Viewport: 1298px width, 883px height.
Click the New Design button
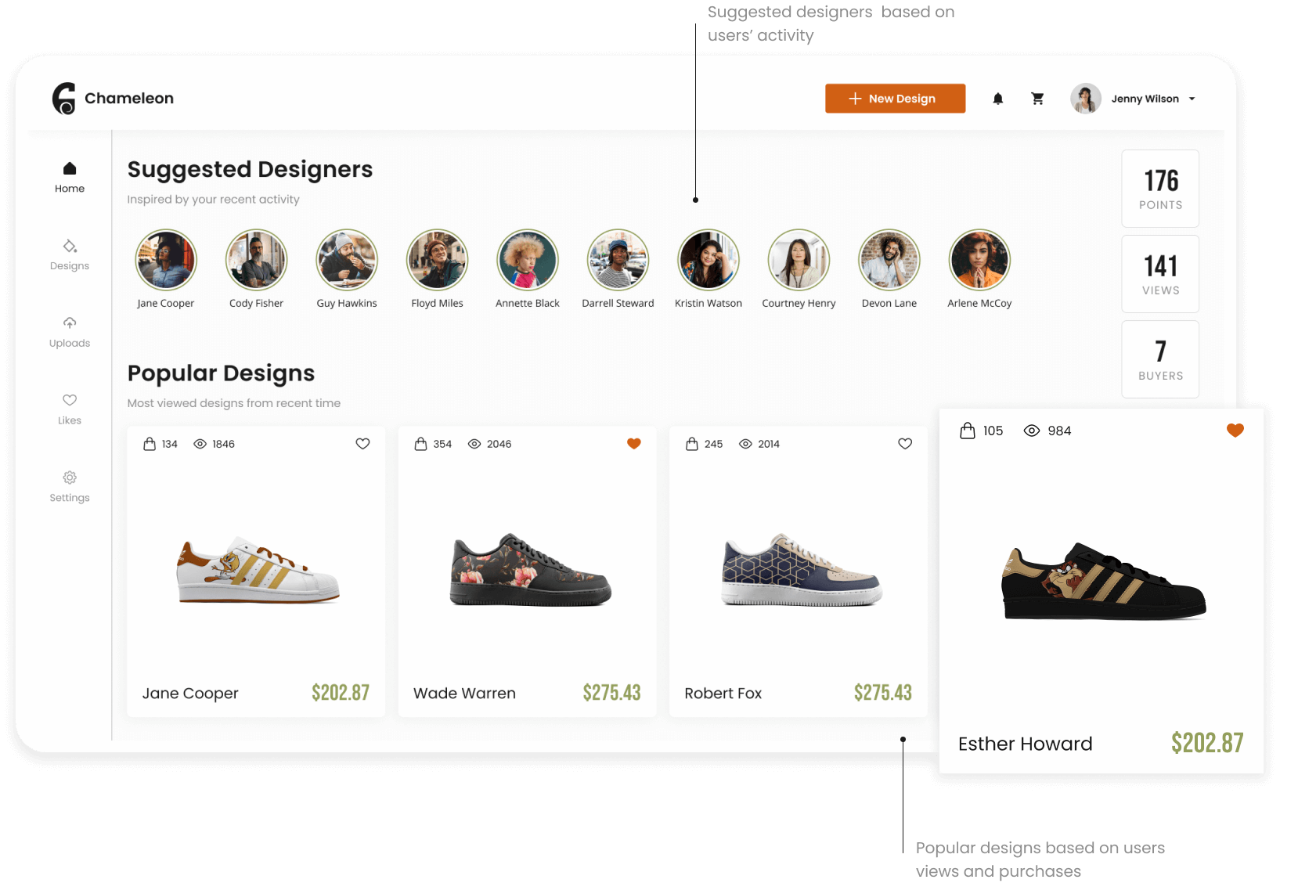[x=895, y=99]
